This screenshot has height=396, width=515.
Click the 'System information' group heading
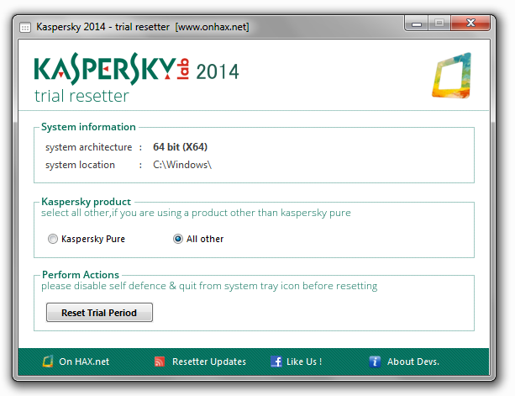tap(88, 127)
